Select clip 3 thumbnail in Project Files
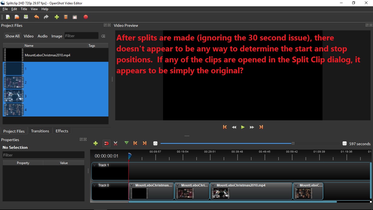The width and height of the screenshot is (373, 210). pyautogui.click(x=13, y=96)
